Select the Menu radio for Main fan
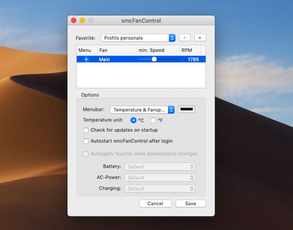This screenshot has height=230, width=293. [86, 59]
